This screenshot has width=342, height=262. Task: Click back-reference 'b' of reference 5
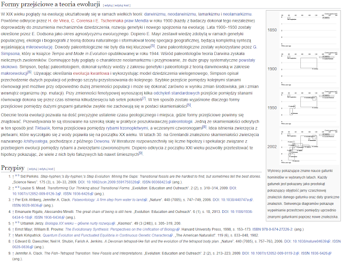[19, 223]
